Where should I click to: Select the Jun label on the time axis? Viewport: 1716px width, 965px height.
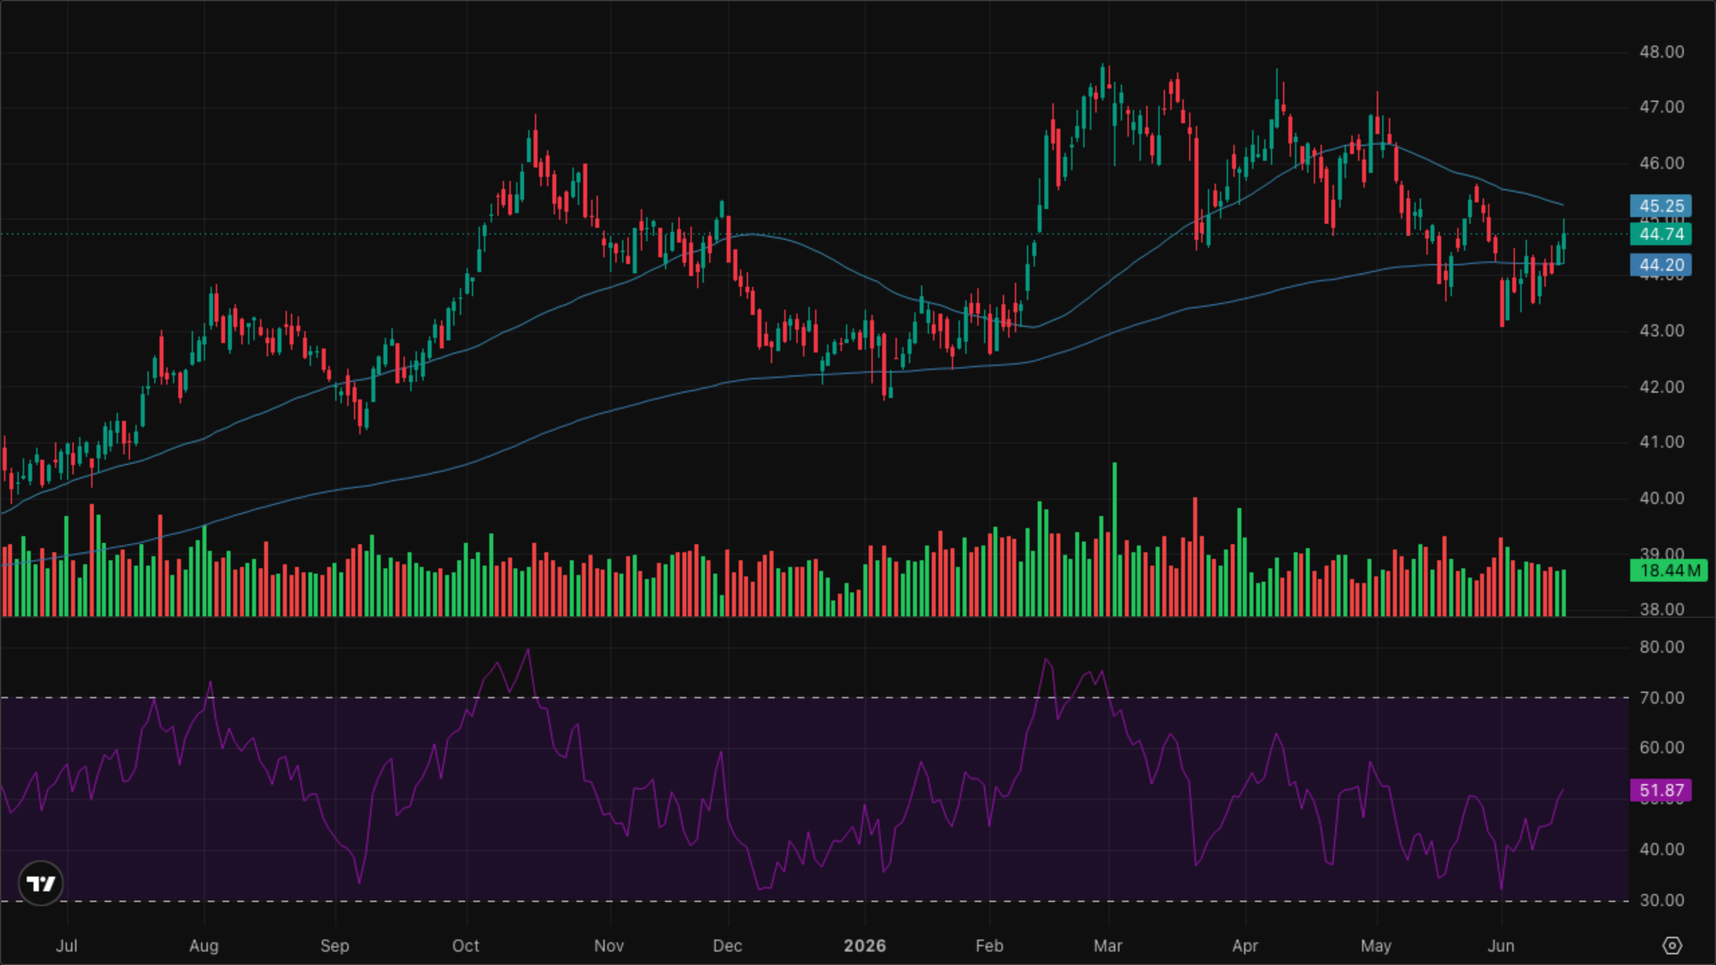pyautogui.click(x=1501, y=946)
